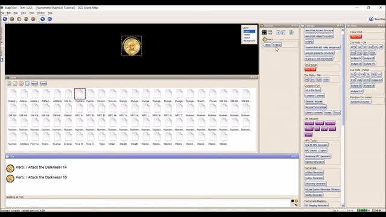
Task: Open the Focus table icon
Action: pos(213,94)
